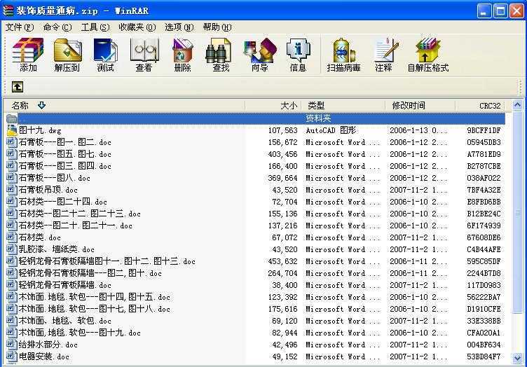Select file 石材类--图二十.图二十一.doc
The width and height of the screenshot is (527, 367).
75,226
